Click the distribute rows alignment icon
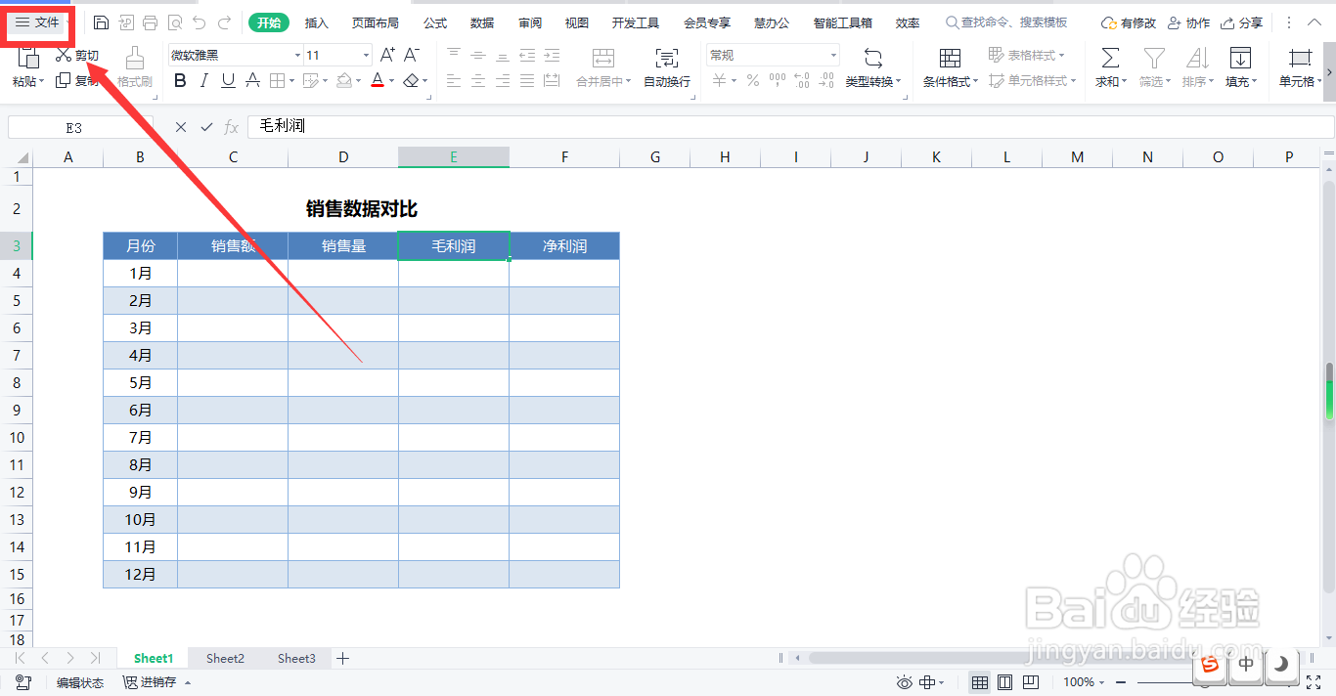1336x696 pixels. pyautogui.click(x=552, y=81)
